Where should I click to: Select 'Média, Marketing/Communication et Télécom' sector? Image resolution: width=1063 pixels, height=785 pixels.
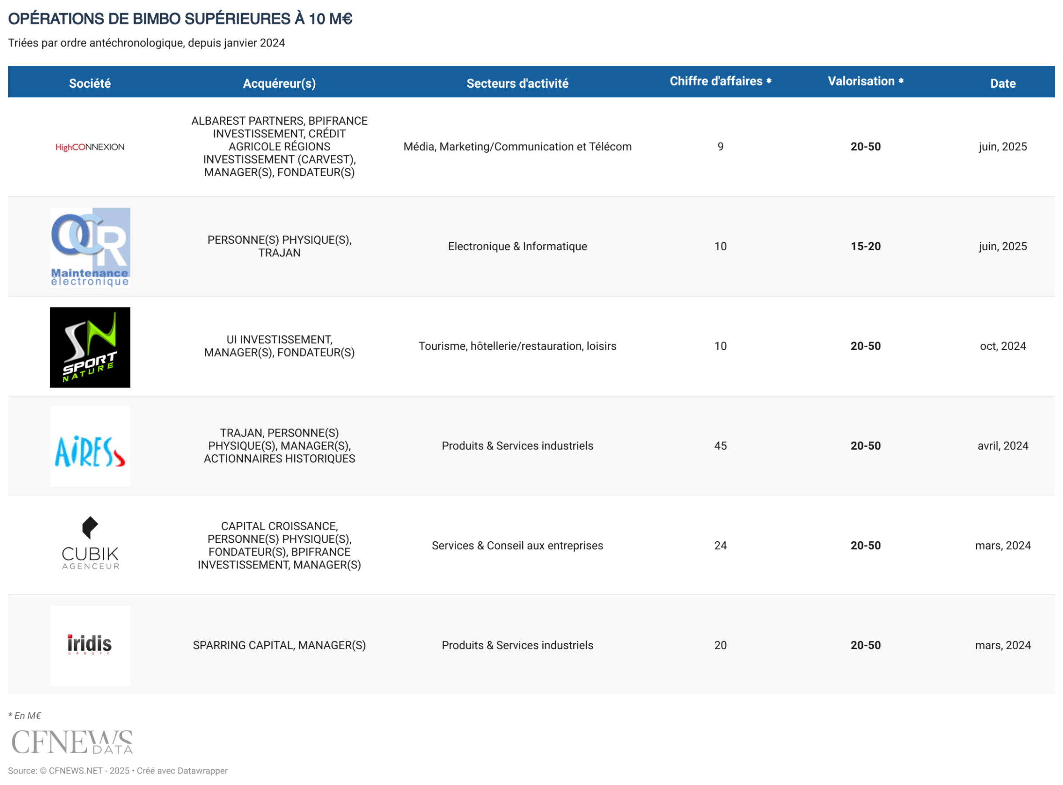tap(517, 147)
